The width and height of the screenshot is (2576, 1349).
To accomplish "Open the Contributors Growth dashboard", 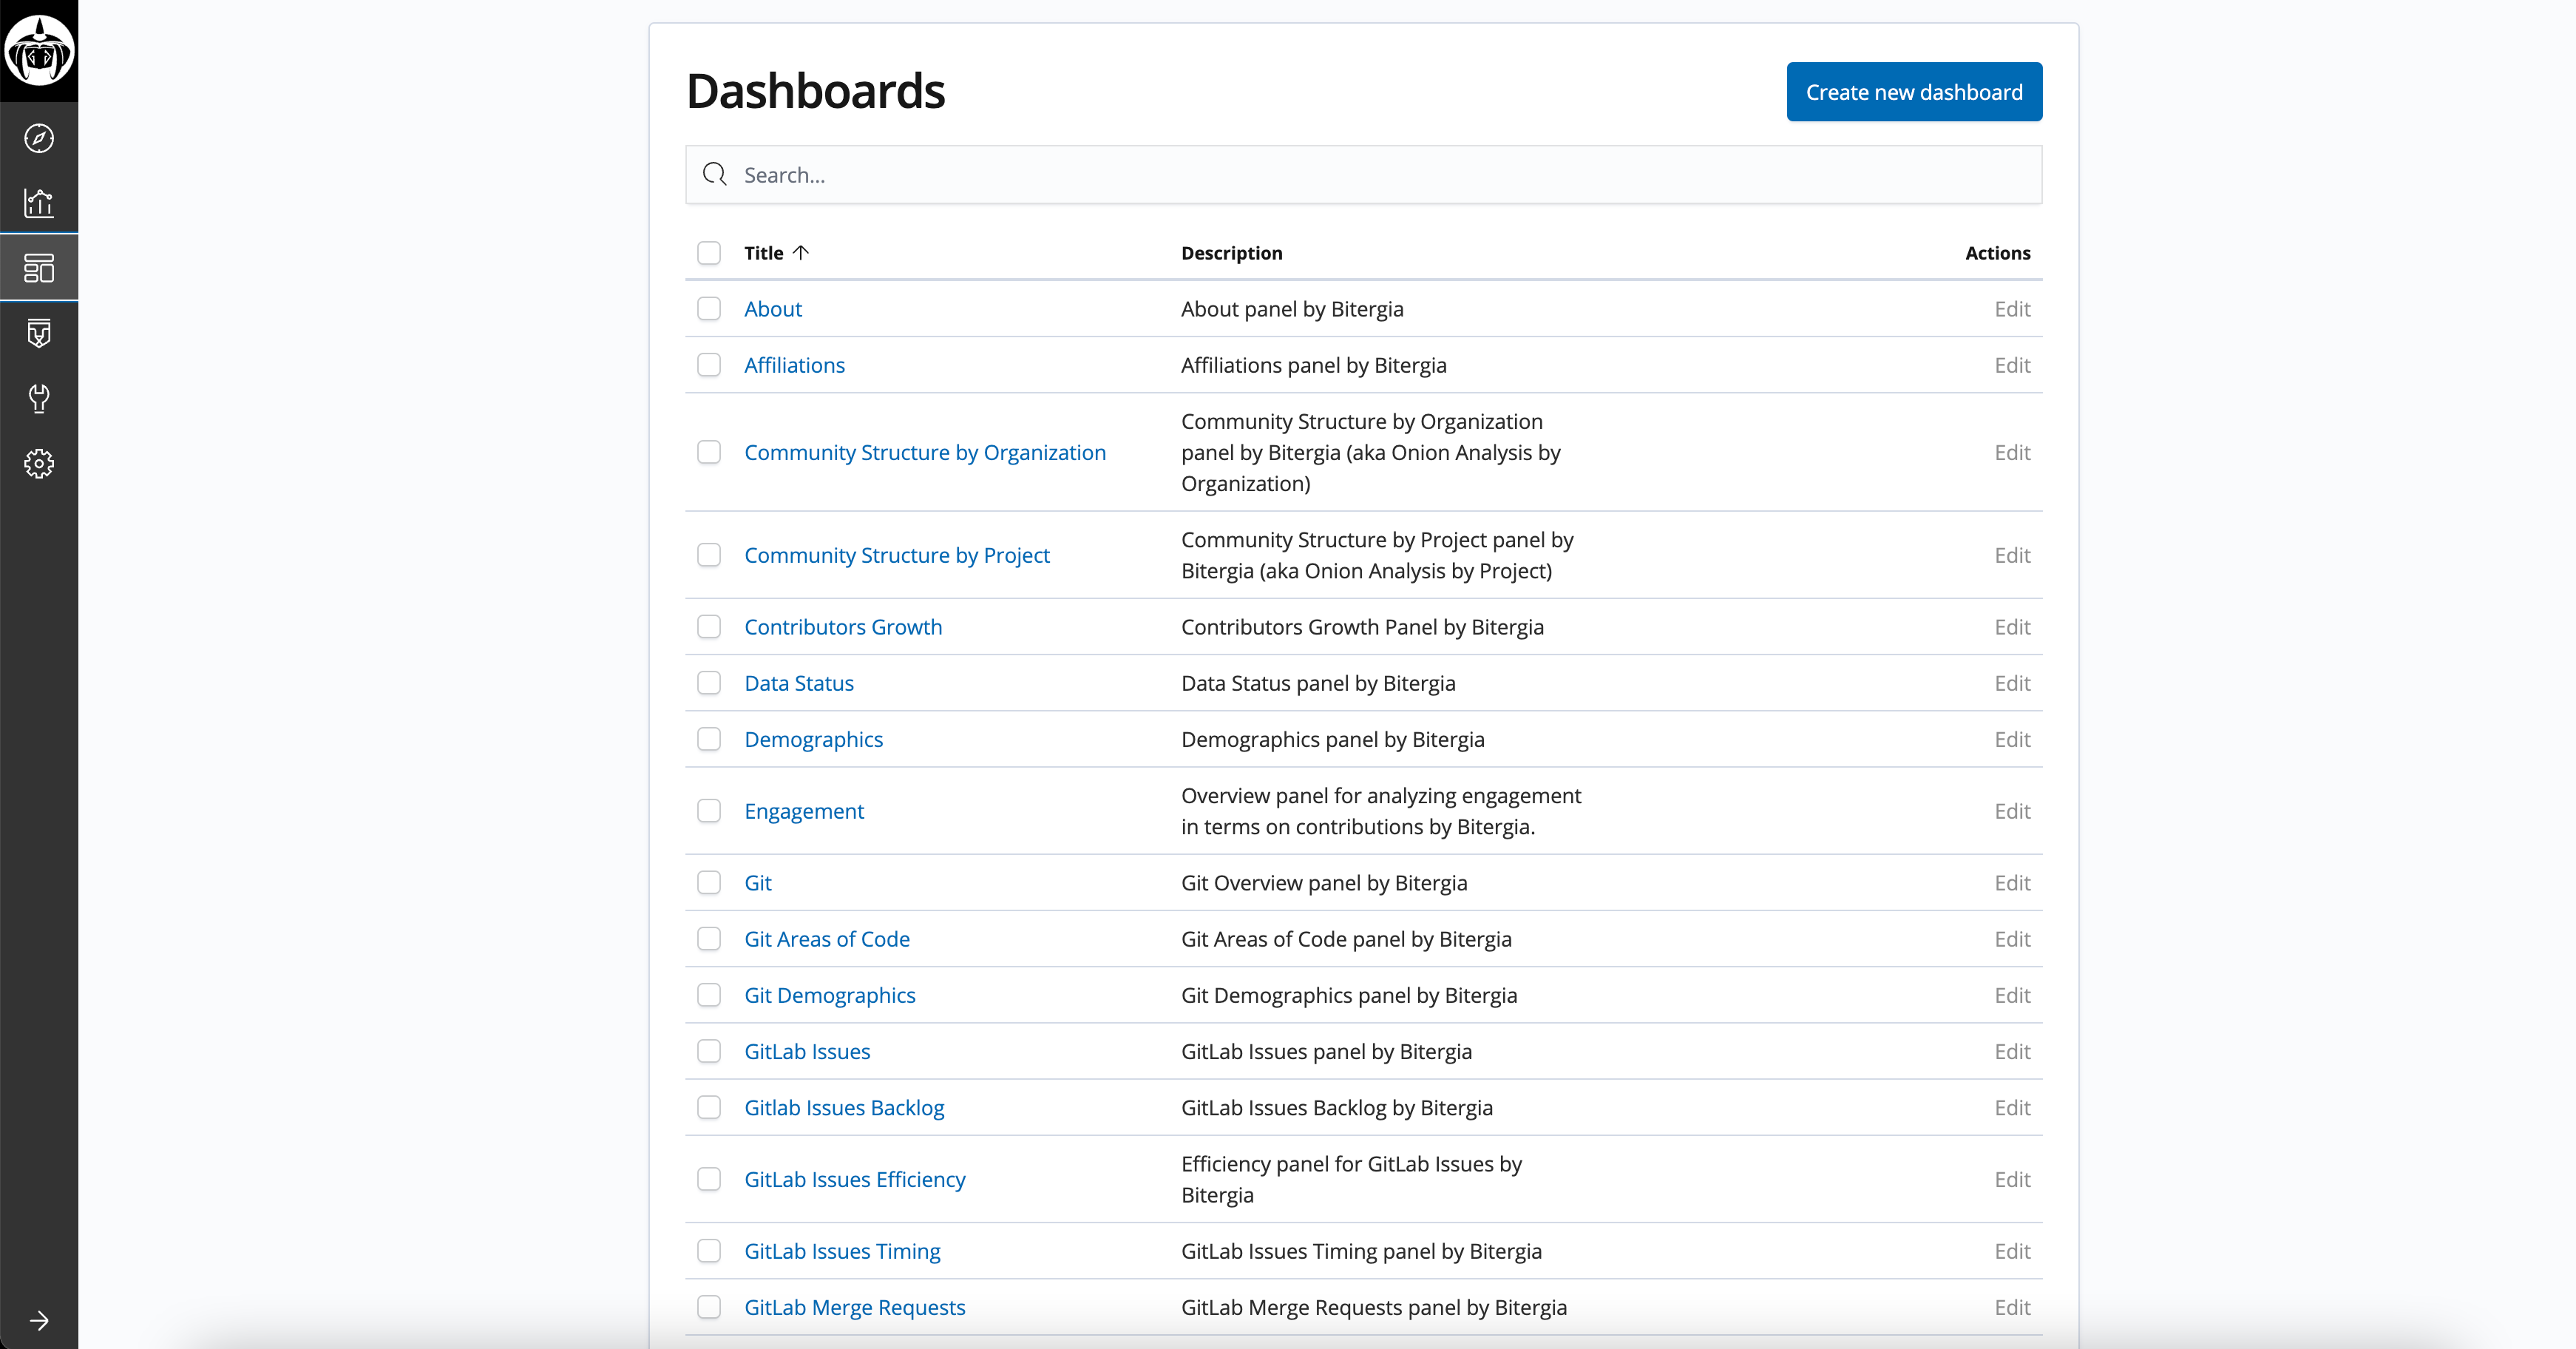I will point(843,627).
